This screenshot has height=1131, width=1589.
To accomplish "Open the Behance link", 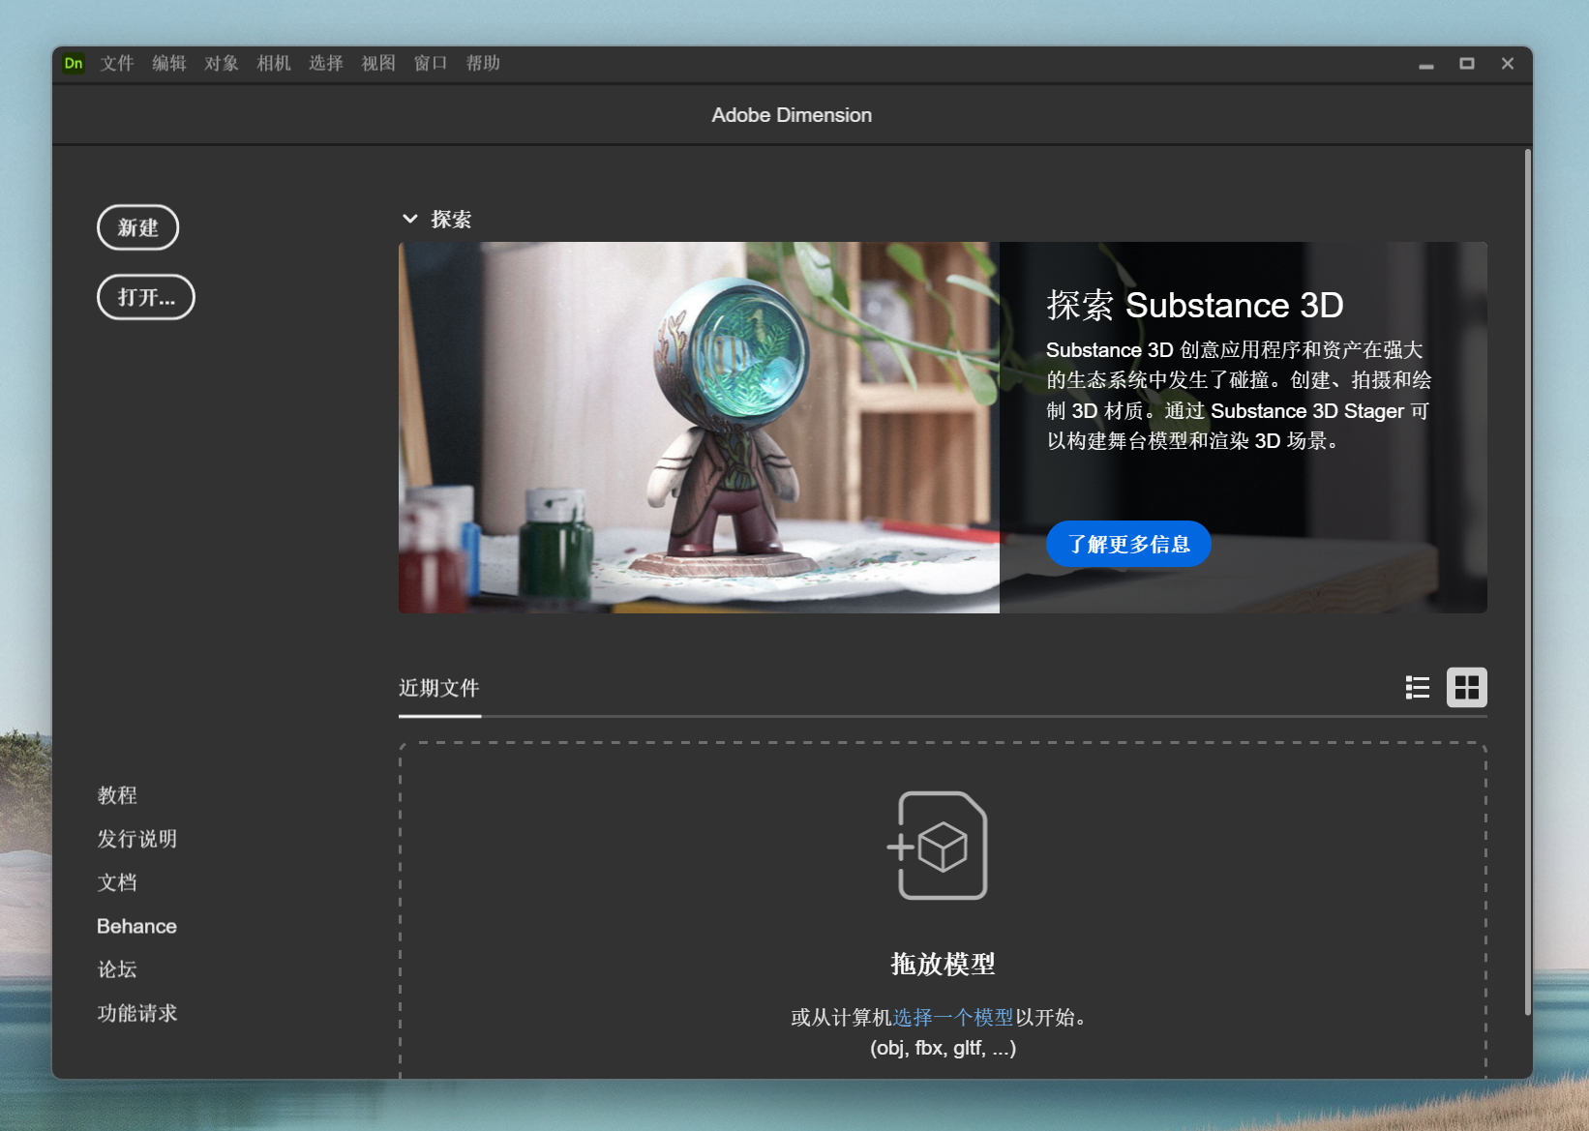I will click(x=136, y=926).
